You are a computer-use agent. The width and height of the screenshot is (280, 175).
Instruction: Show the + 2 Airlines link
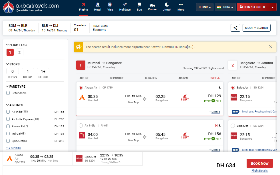[13, 148]
